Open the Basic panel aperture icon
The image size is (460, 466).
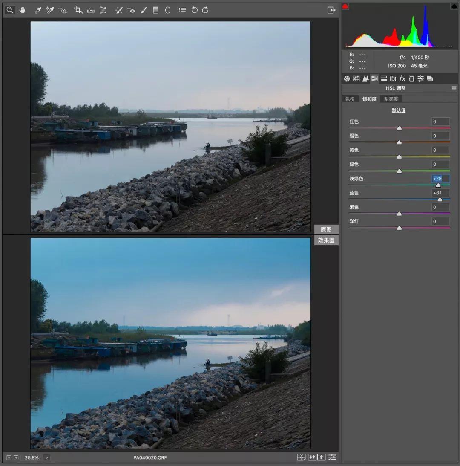click(347, 79)
